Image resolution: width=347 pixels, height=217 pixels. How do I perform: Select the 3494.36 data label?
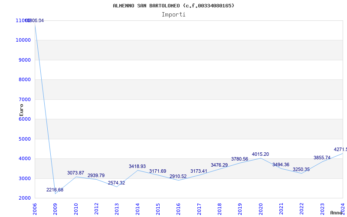(x=281, y=165)
